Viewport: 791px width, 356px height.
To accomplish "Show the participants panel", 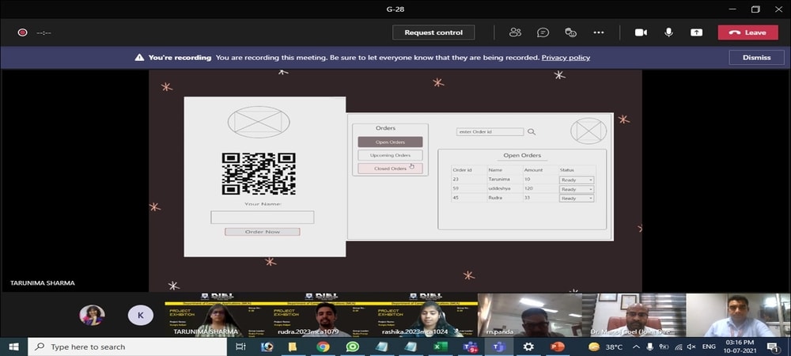I will [x=516, y=32].
